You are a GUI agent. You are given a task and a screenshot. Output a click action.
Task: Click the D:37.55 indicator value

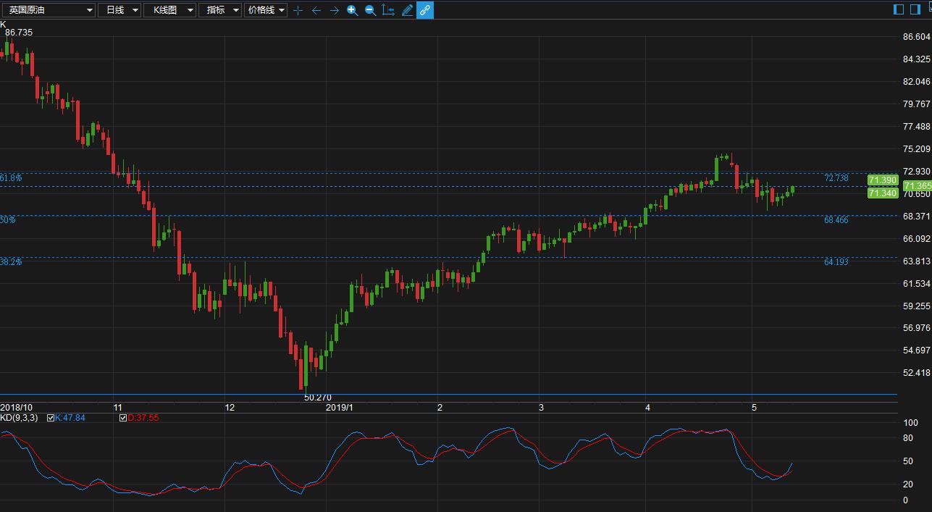pyautogui.click(x=143, y=418)
